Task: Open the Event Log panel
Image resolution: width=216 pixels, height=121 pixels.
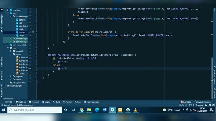Action: [186, 102]
